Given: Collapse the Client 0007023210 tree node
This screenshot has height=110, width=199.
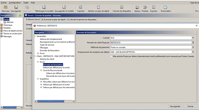Looking at the screenshot, I should (35, 56).
